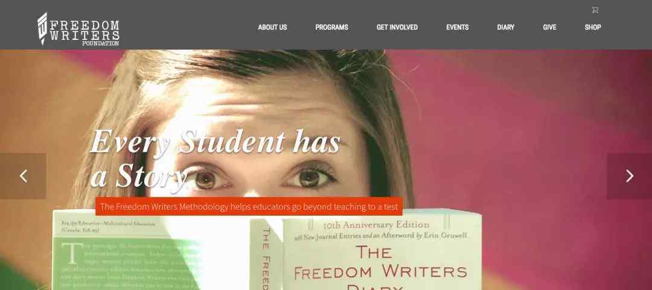Image resolution: width=652 pixels, height=290 pixels.
Task: Visit the Shop page
Action: pyautogui.click(x=593, y=27)
